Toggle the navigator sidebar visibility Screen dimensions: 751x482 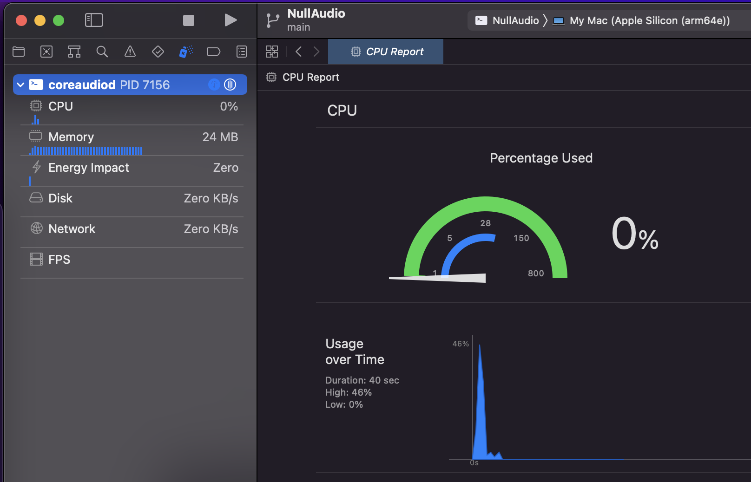94,20
